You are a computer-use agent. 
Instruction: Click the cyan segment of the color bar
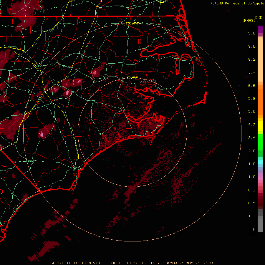tap(260, 162)
